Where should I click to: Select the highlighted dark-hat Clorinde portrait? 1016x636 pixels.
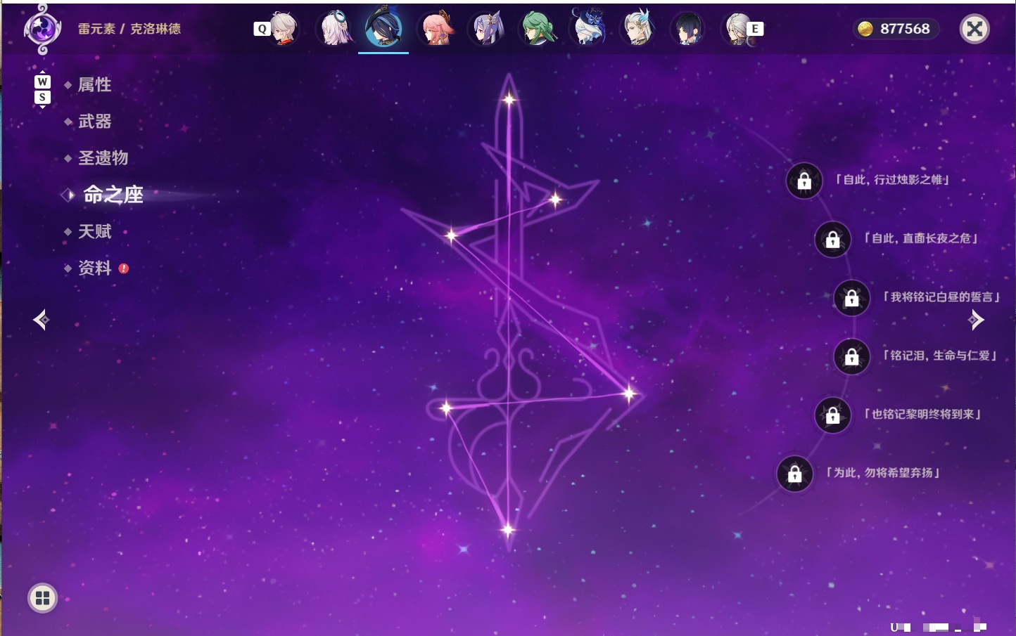coord(383,27)
